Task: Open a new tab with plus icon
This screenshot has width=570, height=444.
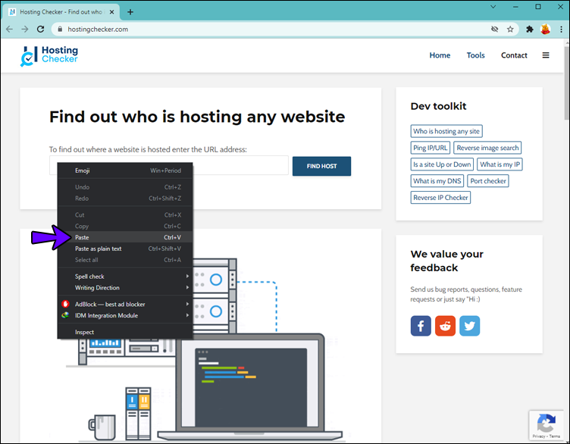Action: tap(130, 12)
